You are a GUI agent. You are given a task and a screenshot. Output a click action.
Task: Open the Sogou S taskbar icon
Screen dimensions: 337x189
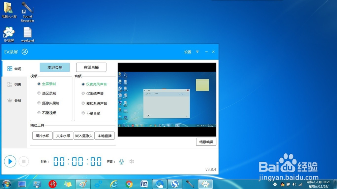pos(175,184)
